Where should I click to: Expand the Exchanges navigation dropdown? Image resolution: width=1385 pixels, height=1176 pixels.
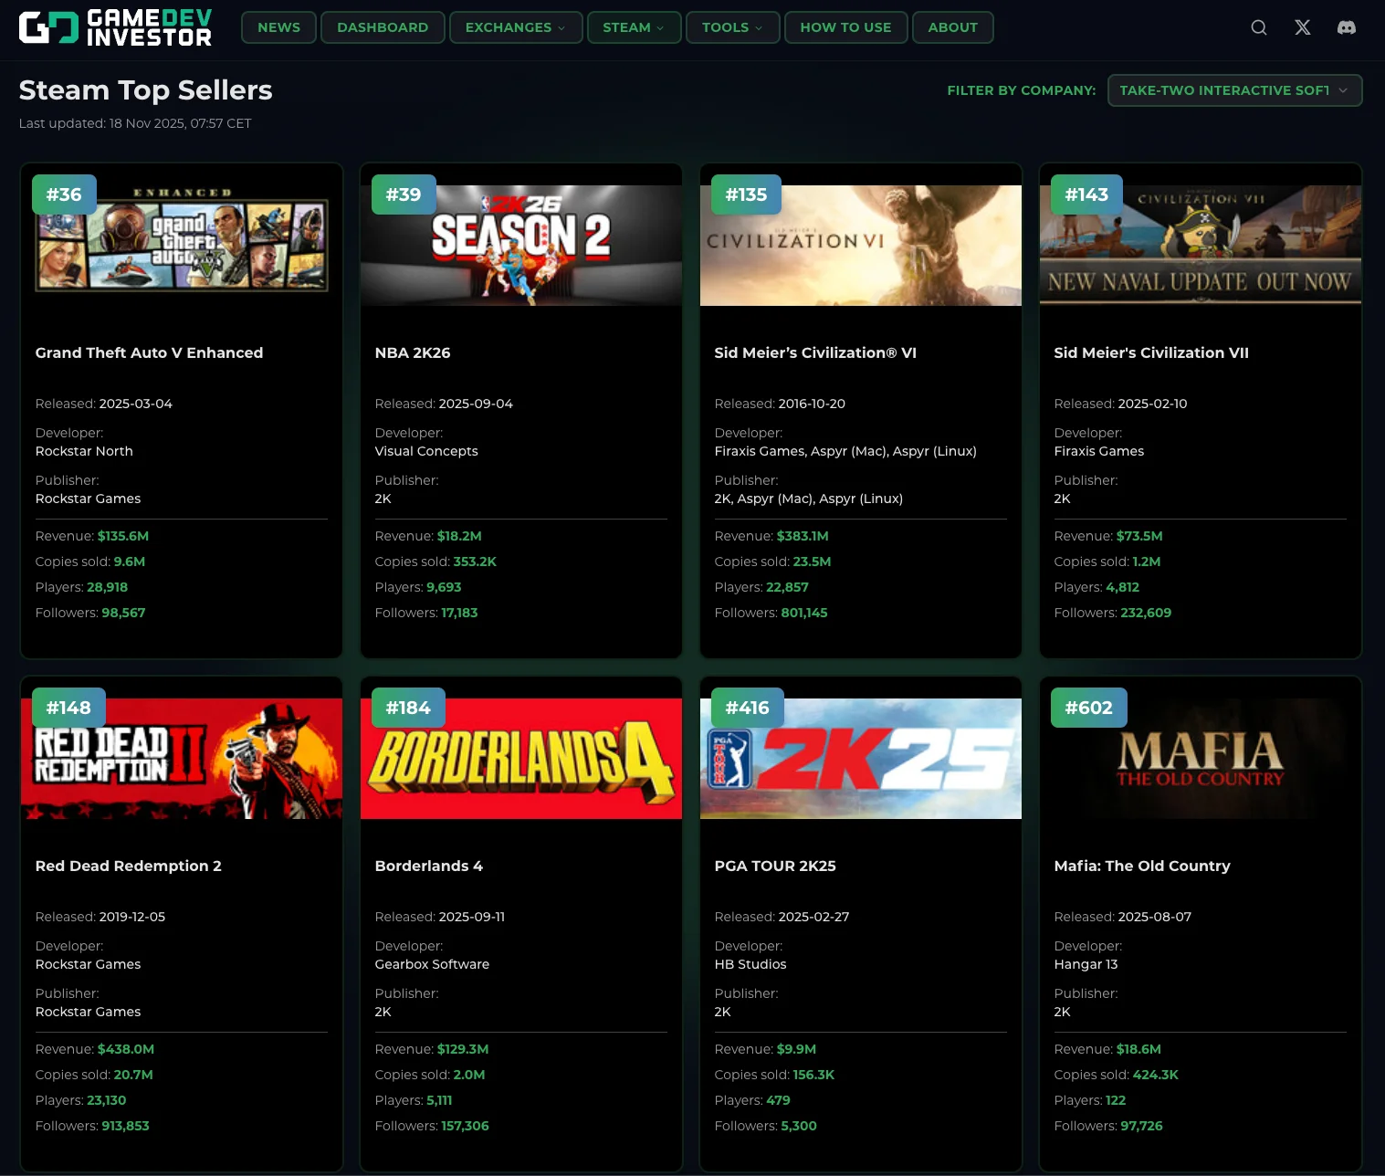pyautogui.click(x=515, y=27)
